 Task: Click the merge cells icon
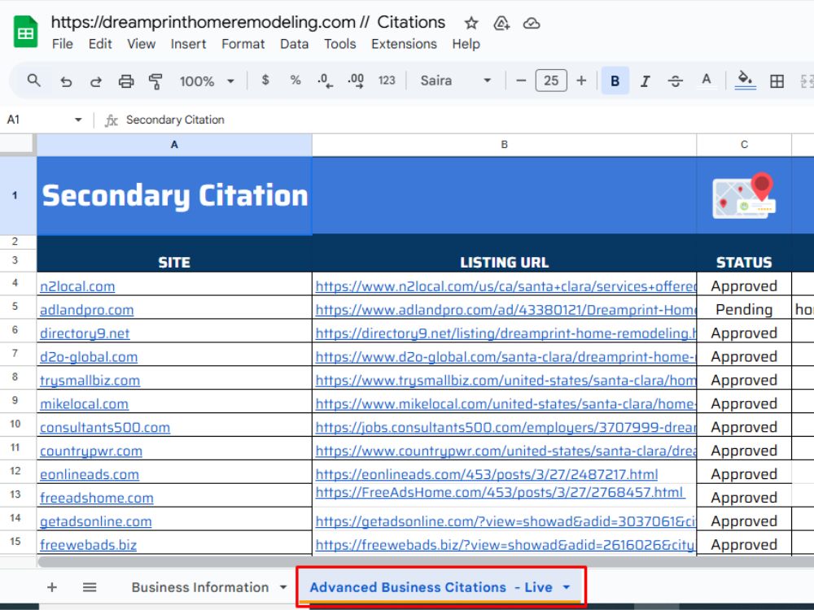point(807,81)
